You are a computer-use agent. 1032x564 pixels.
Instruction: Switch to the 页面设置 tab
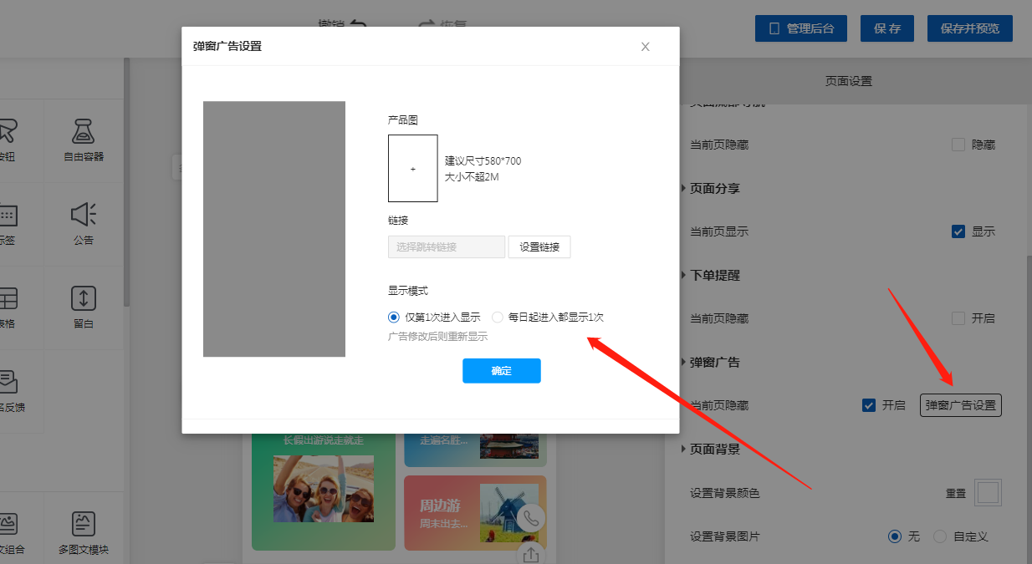click(x=848, y=81)
